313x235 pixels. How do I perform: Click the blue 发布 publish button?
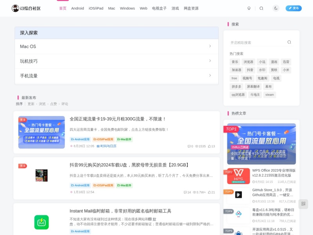tap(294, 8)
